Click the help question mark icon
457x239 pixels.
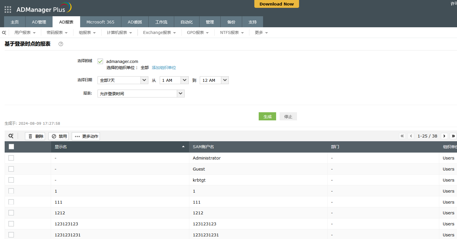tap(61, 44)
